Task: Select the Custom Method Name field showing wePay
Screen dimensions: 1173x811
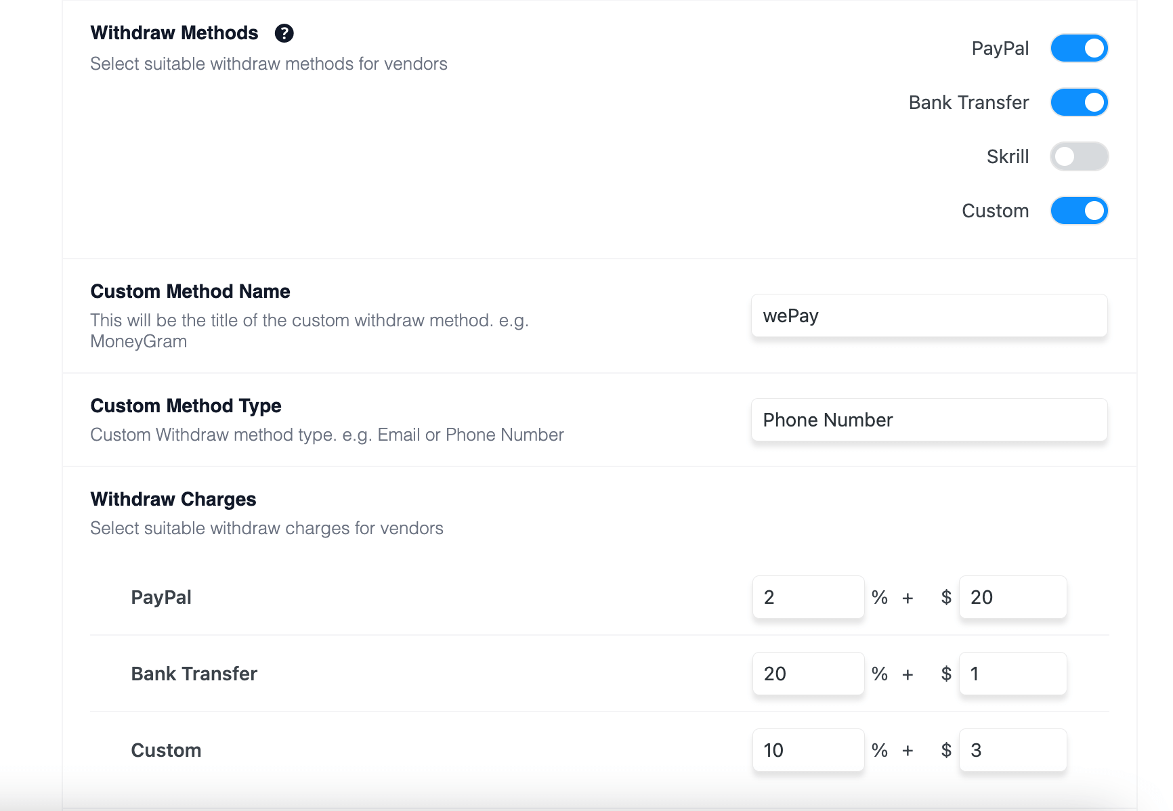Action: click(929, 315)
